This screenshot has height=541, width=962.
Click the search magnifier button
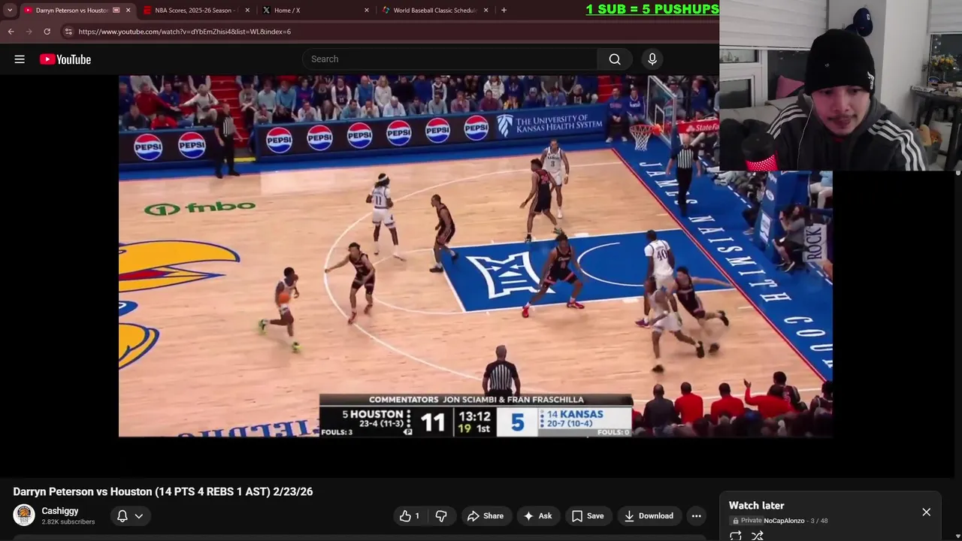pos(615,59)
